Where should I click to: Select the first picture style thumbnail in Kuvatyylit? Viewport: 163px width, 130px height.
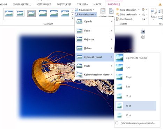pos(9,13)
